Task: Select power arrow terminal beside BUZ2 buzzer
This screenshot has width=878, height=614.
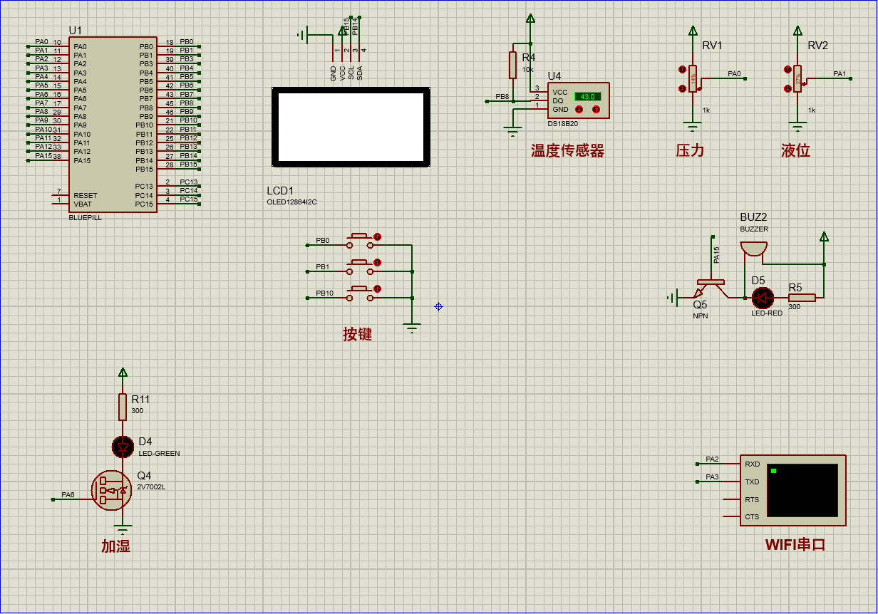Action: pyautogui.click(x=824, y=236)
